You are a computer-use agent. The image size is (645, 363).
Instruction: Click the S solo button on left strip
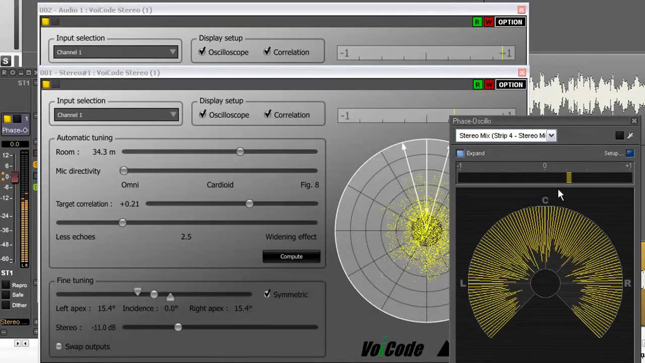tap(6, 61)
